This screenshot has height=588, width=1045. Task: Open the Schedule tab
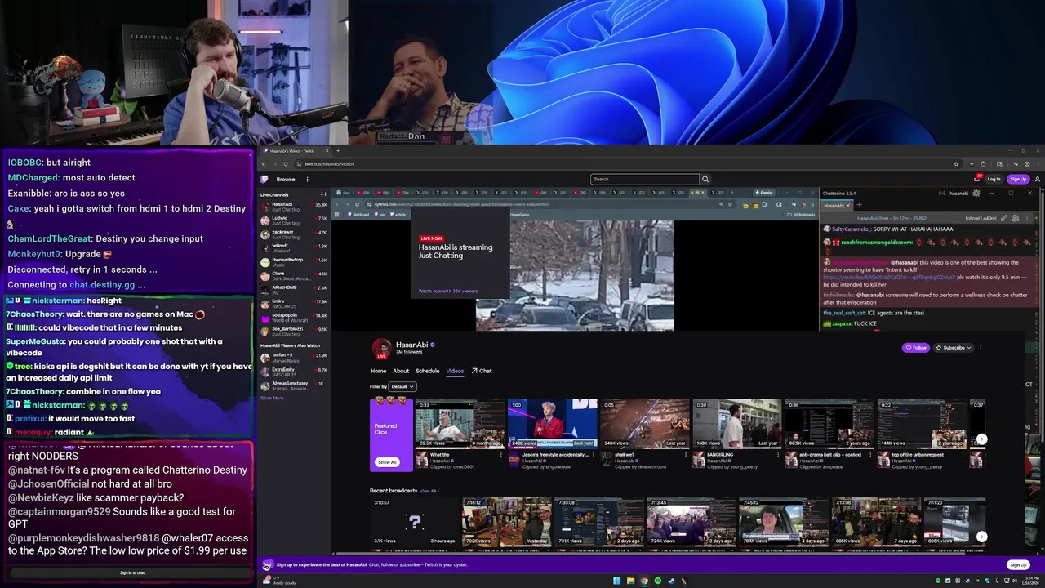[428, 371]
